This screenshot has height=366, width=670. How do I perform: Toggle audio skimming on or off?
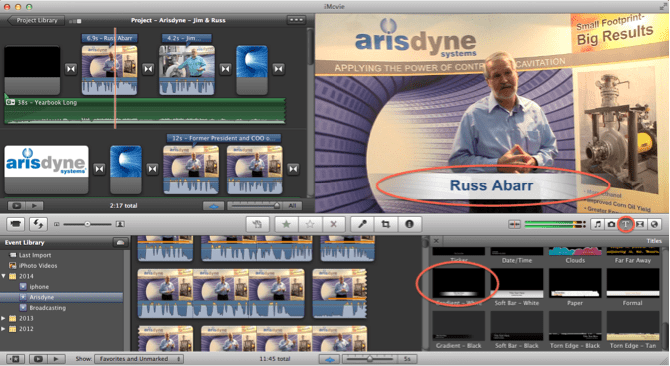pos(514,224)
